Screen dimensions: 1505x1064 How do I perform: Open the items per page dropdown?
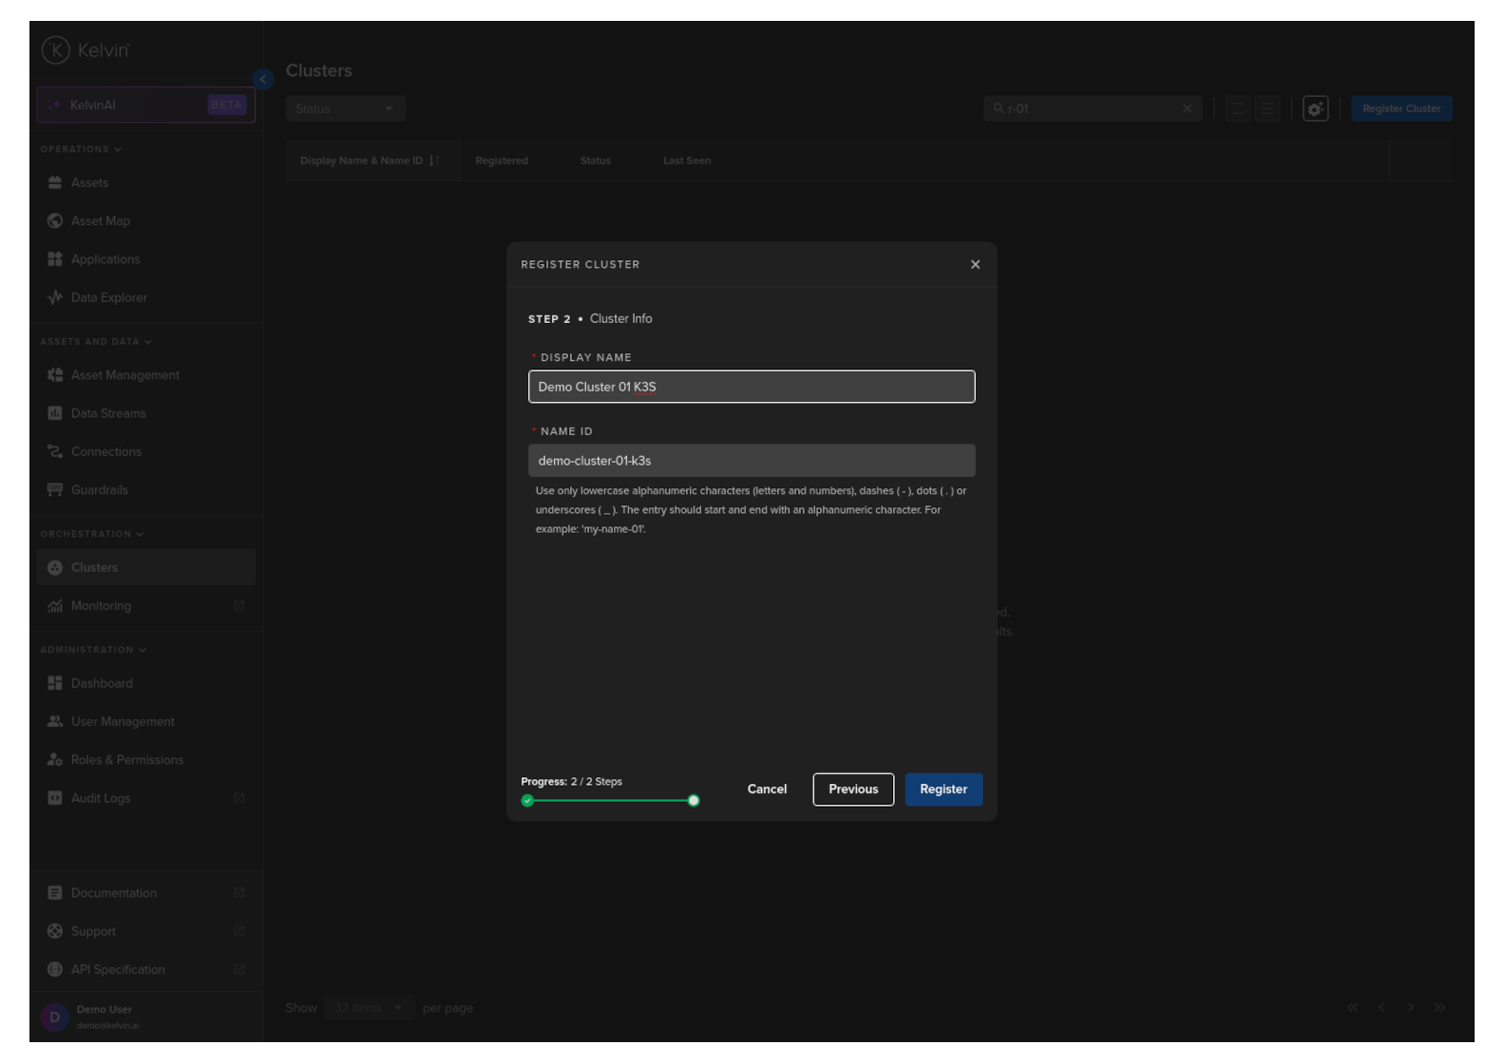click(x=368, y=1008)
